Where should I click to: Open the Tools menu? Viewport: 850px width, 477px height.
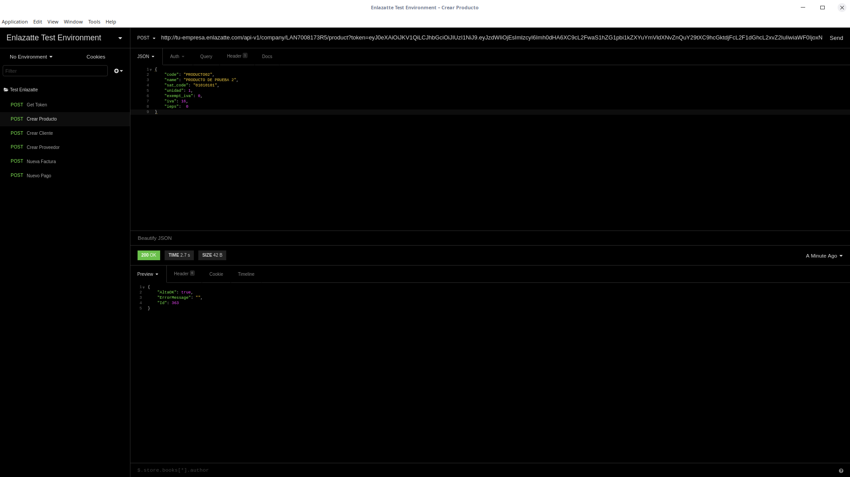click(x=94, y=22)
